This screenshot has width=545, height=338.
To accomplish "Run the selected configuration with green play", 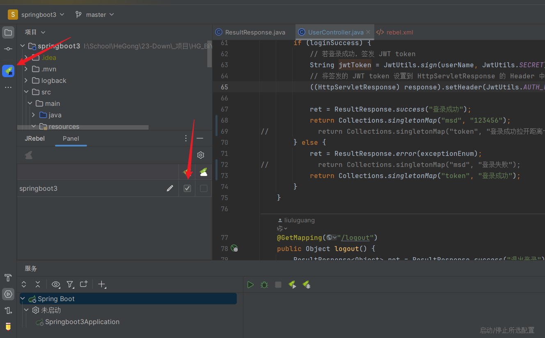I will point(250,284).
